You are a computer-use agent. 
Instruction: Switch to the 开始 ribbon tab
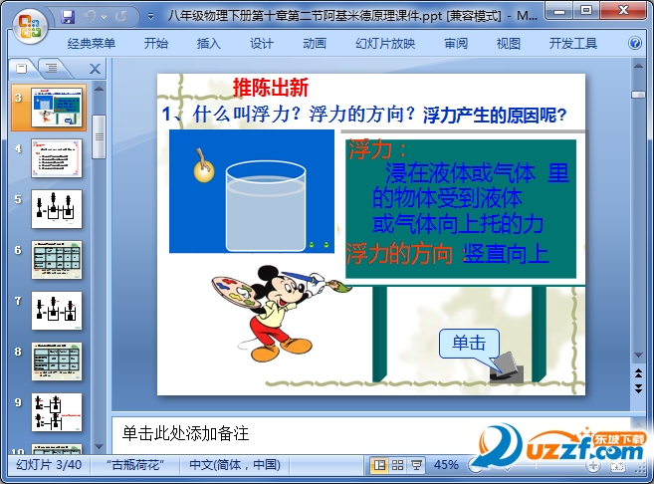(x=156, y=44)
